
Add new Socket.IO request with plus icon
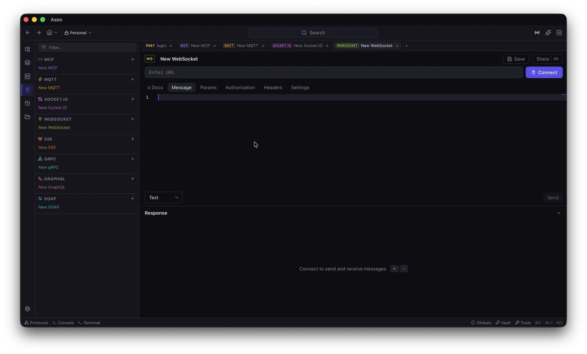133,99
